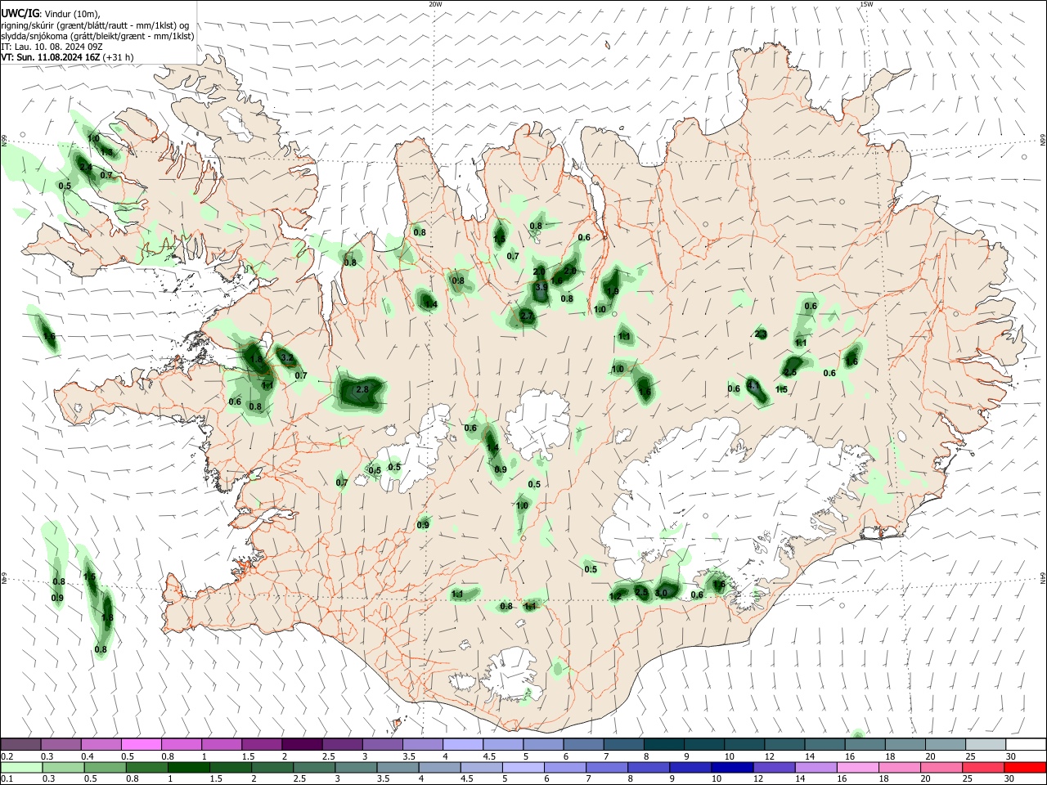Click the 4.1 precipitation value in eastern Iceland
The height and width of the screenshot is (785, 1047).
pos(753,384)
